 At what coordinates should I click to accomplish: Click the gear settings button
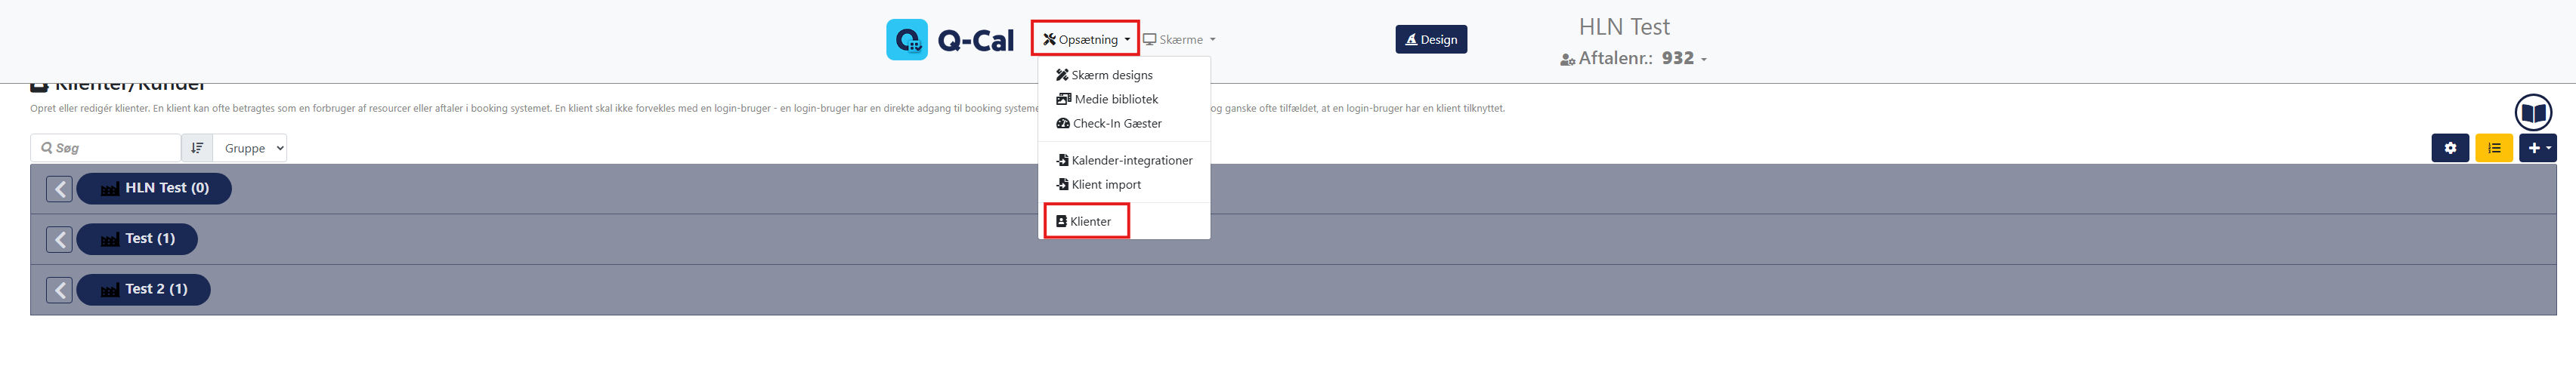pos(2450,148)
